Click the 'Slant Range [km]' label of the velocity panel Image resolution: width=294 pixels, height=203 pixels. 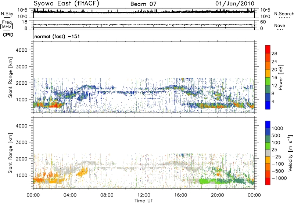pyautogui.click(x=10, y=153)
